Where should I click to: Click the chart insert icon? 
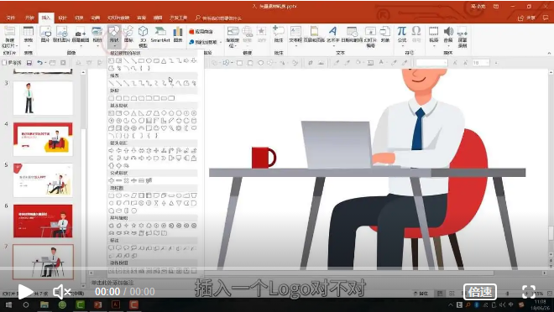pos(178,34)
